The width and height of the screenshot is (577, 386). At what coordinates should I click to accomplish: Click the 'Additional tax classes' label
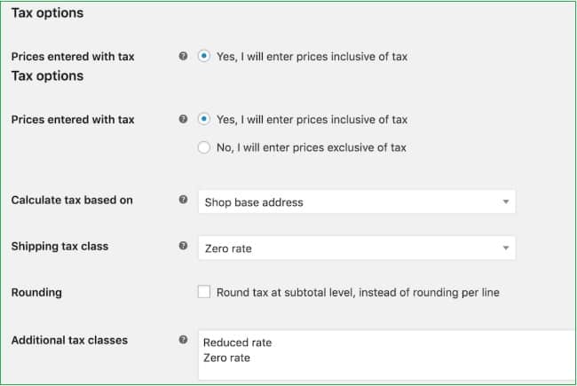tap(69, 341)
